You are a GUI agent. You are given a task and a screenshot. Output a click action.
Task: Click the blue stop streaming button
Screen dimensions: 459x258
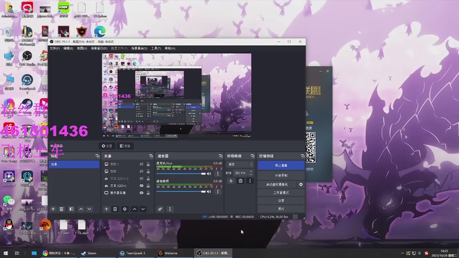[x=281, y=166]
